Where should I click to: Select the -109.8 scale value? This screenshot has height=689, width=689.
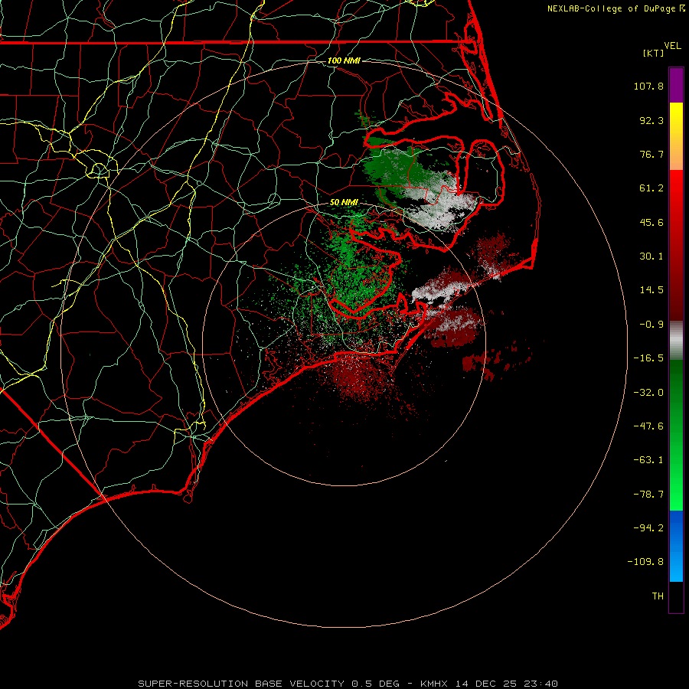[x=645, y=562]
